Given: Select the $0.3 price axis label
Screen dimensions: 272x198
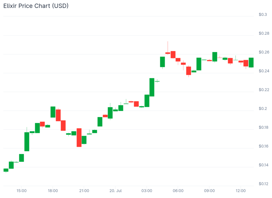Looking at the screenshot, I should pyautogui.click(x=263, y=15).
